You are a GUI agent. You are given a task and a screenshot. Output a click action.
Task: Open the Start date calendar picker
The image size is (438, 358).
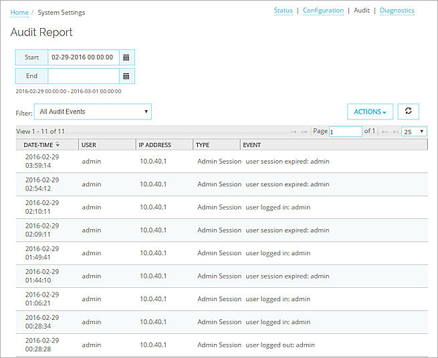[x=126, y=57]
